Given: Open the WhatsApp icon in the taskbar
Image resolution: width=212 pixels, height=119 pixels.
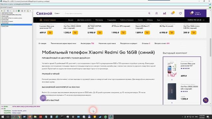Looking at the screenshot, I should point(105,117).
